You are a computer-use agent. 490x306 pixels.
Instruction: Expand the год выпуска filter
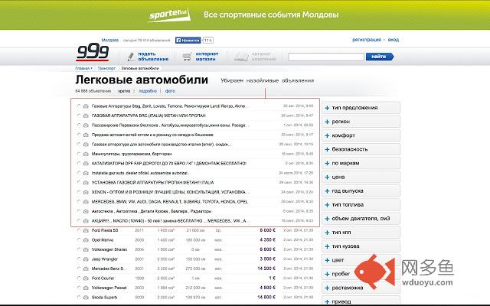pos(361,190)
